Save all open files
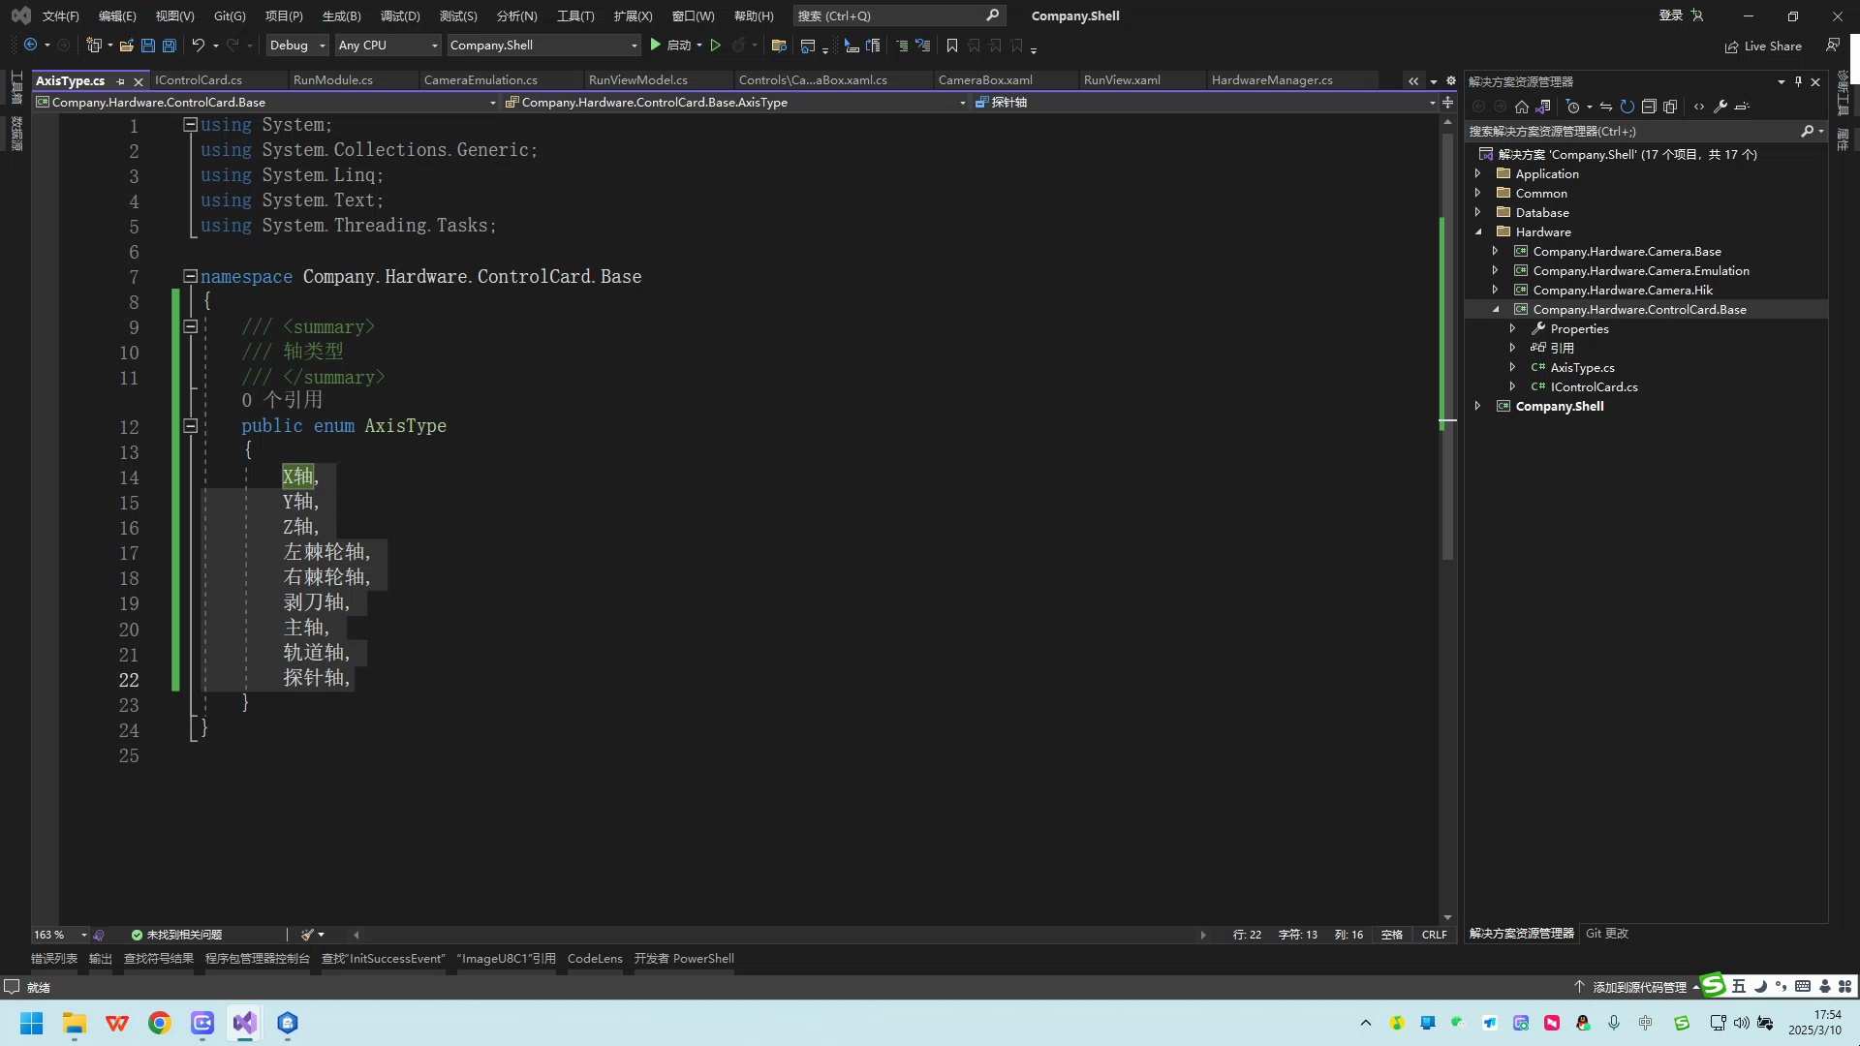The width and height of the screenshot is (1860, 1046). pyautogui.click(x=168, y=45)
